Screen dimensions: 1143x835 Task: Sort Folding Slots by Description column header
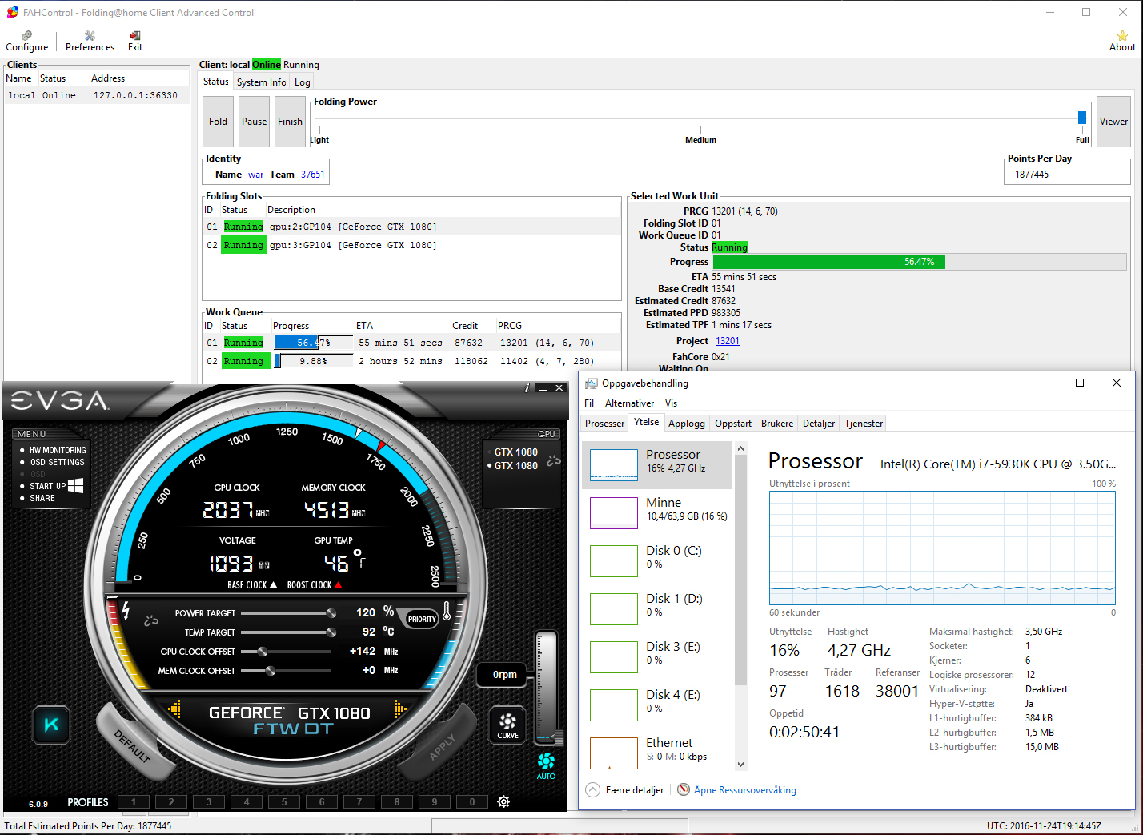click(x=291, y=210)
